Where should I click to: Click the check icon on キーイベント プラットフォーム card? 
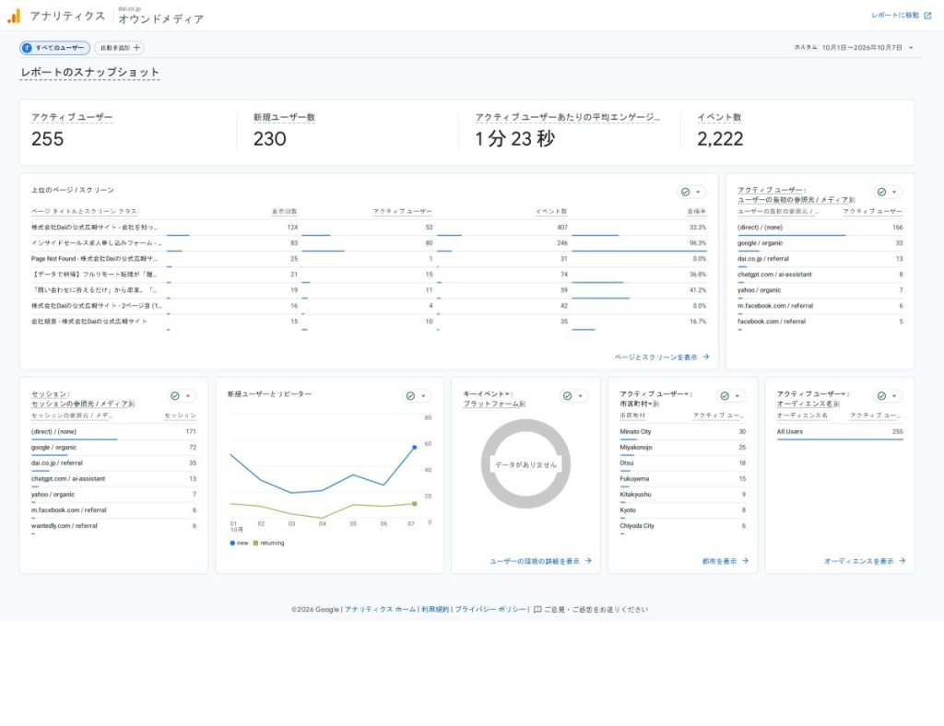[x=567, y=396]
